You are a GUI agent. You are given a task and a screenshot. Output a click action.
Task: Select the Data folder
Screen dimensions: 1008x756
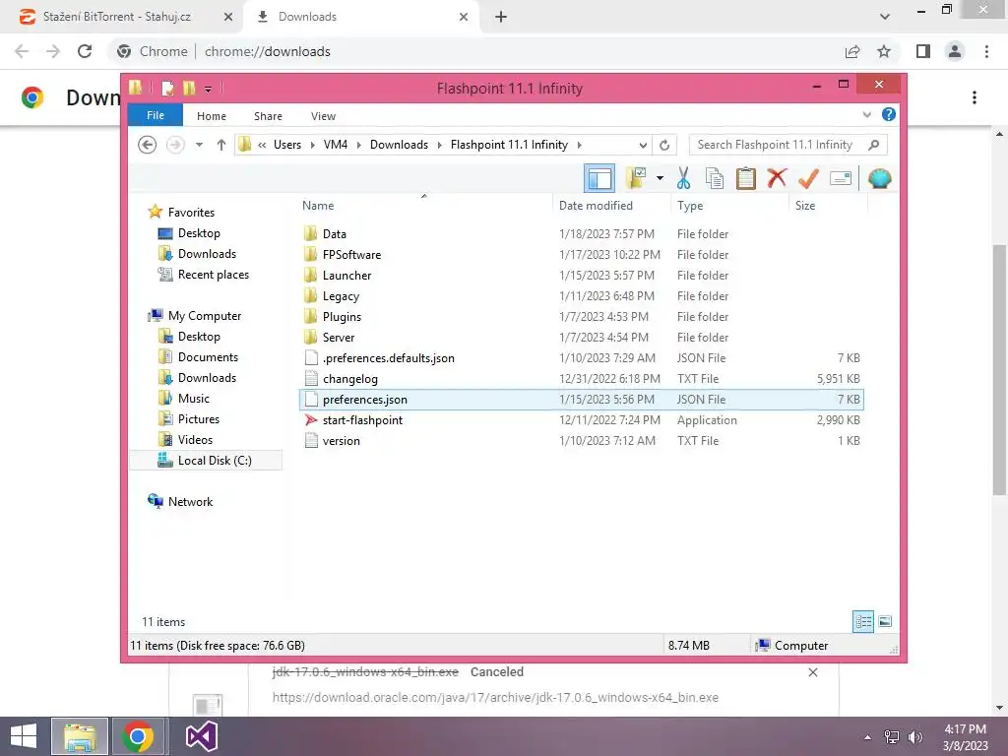click(581, 234)
